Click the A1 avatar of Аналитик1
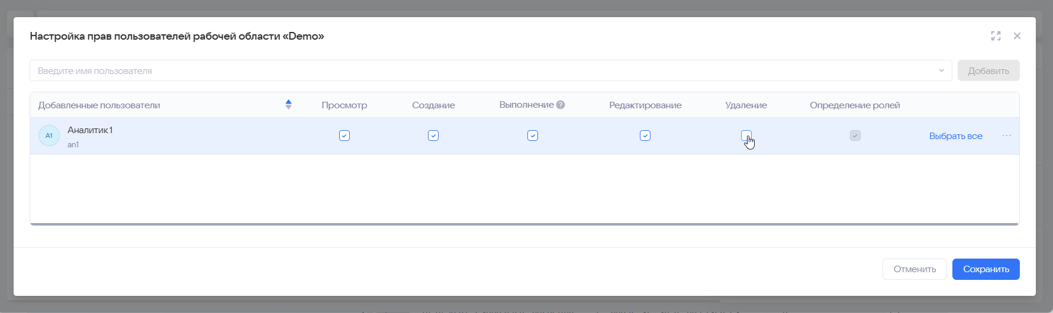This screenshot has width=1053, height=313. (x=49, y=135)
